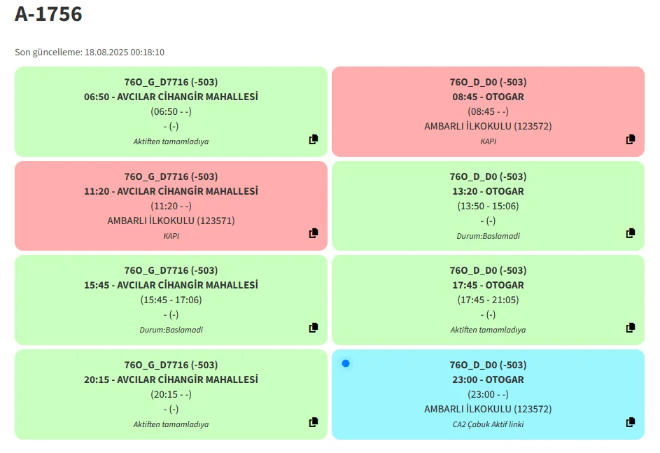Screen dimensions: 660x453
Task: Click the A-1756 page heading
Action: coord(48,14)
